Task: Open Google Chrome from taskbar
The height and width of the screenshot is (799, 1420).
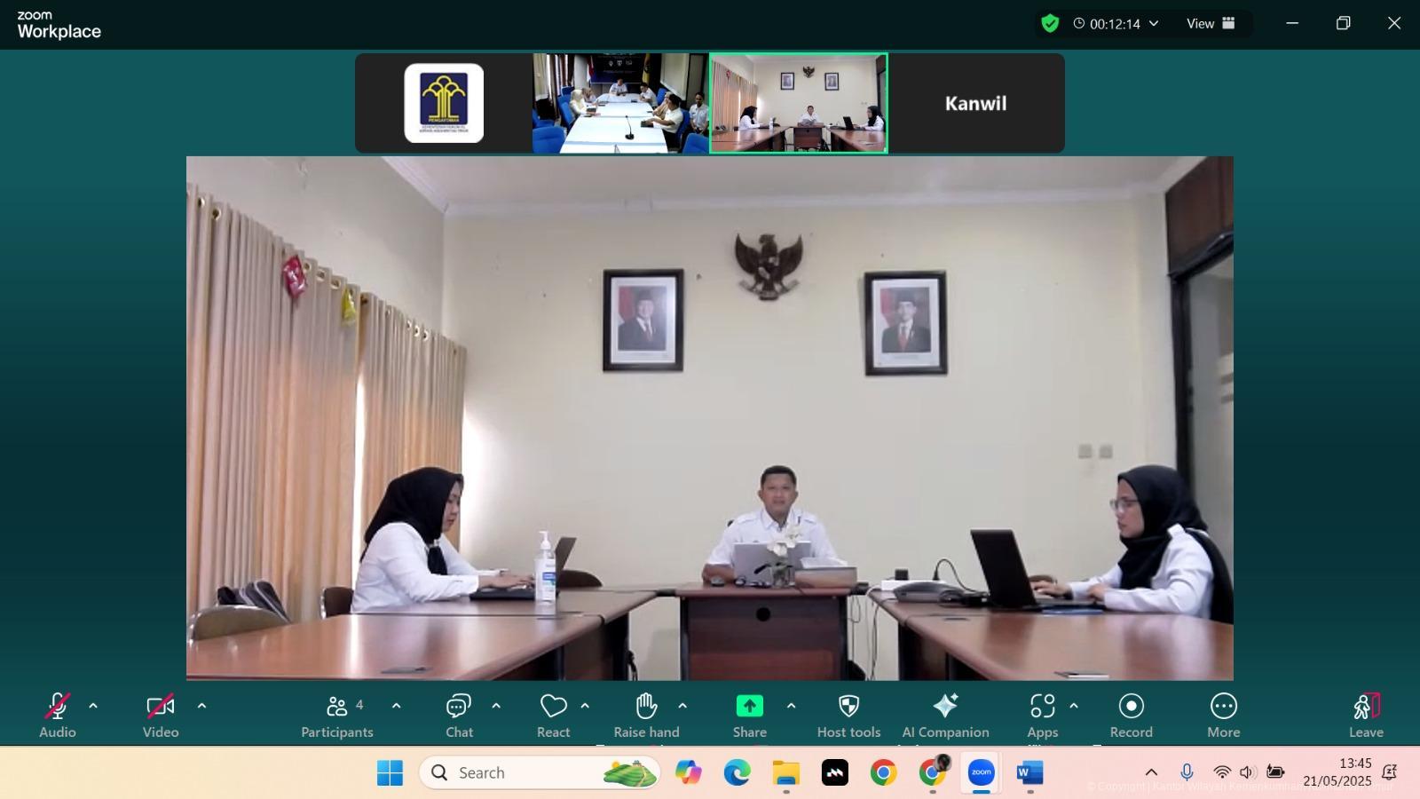Action: click(883, 773)
